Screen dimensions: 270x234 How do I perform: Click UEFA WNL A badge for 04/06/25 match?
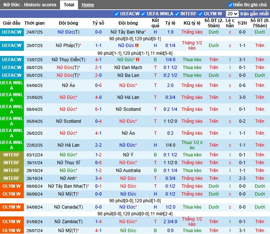tap(11, 85)
